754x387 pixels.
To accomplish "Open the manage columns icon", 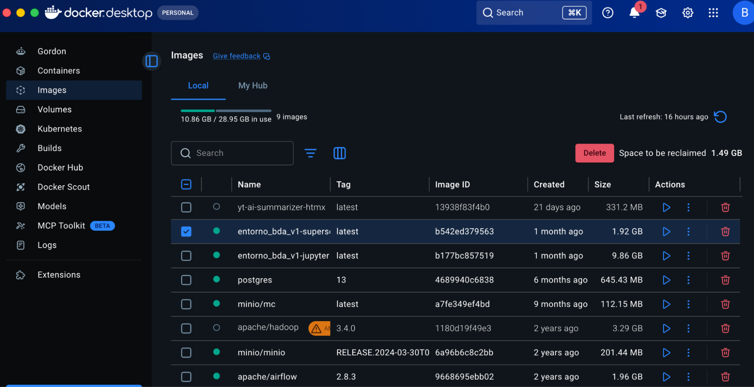I will pyautogui.click(x=339, y=153).
